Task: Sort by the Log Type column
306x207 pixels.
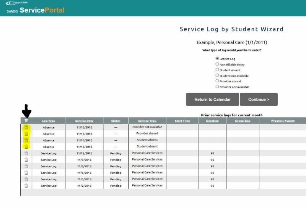Action: pos(49,121)
